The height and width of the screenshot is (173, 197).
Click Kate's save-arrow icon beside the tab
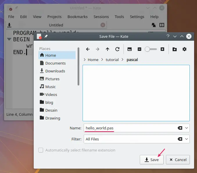(x=9, y=25)
